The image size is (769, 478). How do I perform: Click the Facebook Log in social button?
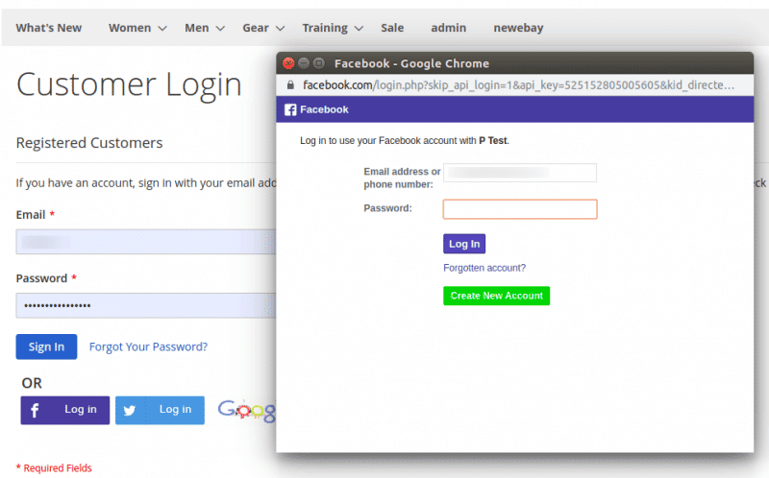[65, 410]
